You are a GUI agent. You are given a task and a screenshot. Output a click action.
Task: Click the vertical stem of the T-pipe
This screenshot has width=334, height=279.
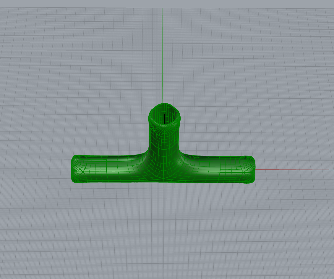tap(164, 139)
